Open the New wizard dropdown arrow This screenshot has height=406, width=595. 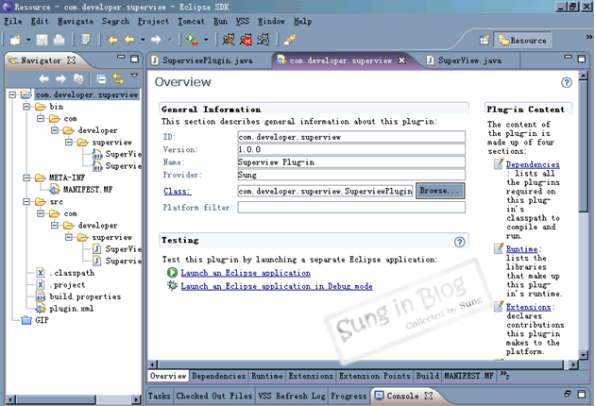click(x=28, y=40)
